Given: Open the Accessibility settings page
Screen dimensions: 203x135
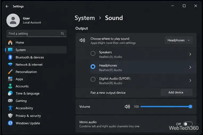Looking at the screenshot, I should point(36,108).
